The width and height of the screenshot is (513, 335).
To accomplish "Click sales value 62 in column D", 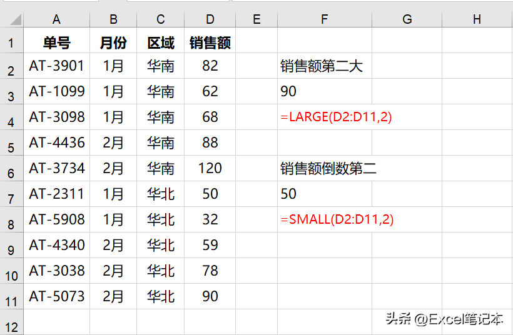I will point(210,91).
